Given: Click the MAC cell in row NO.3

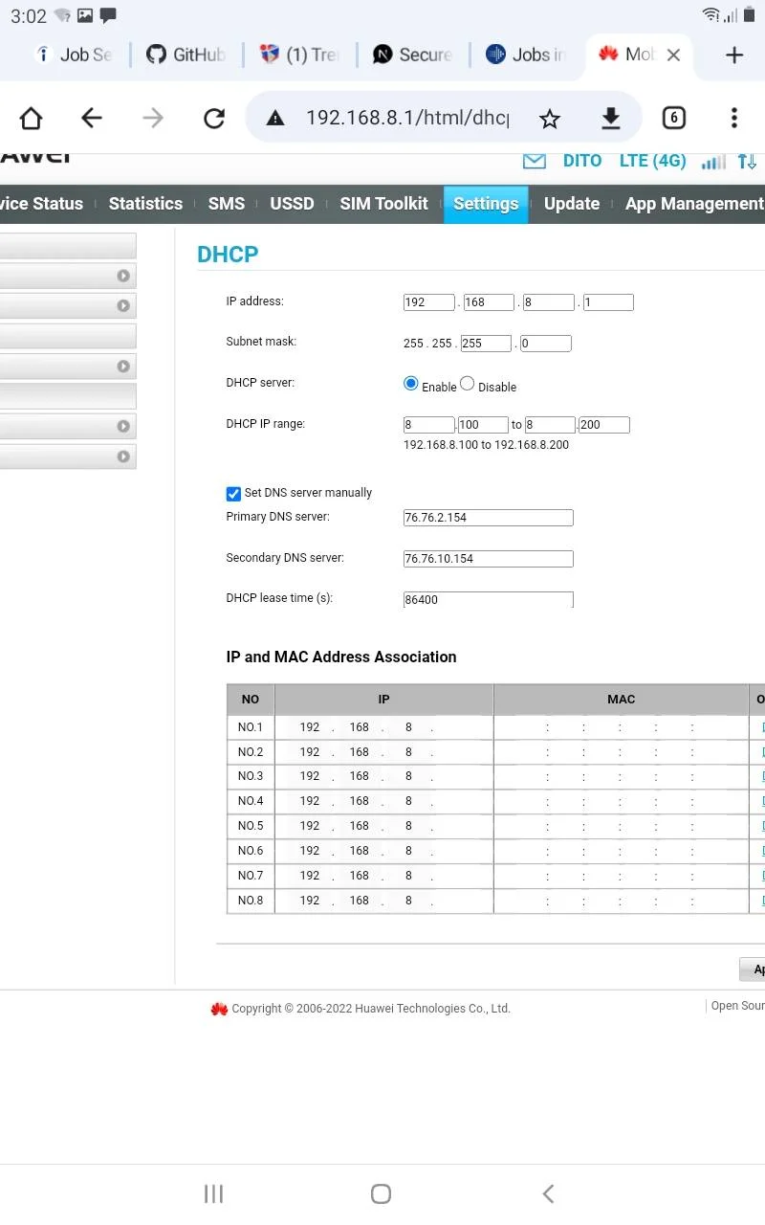Looking at the screenshot, I should pyautogui.click(x=622, y=776).
